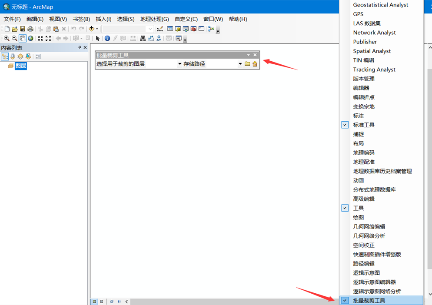Open the 编辑(E) menu
The height and width of the screenshot is (305, 432).
click(35, 19)
